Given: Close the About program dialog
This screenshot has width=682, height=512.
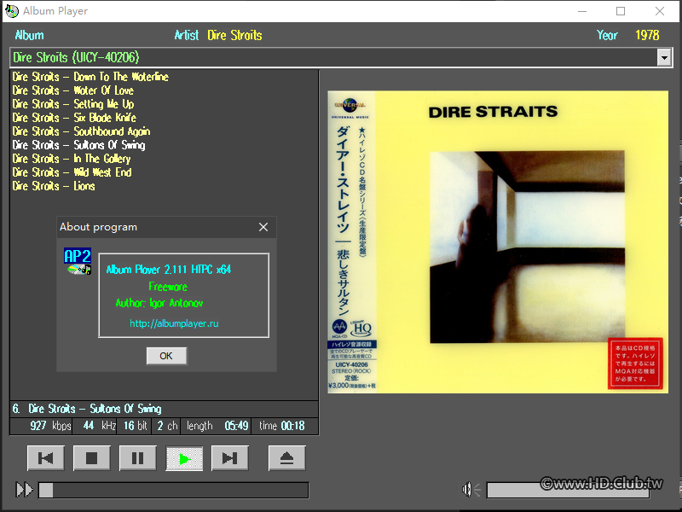Looking at the screenshot, I should coord(263,227).
